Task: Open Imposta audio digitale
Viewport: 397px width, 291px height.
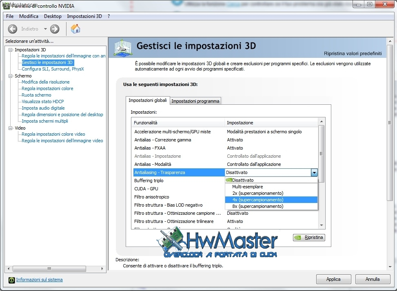Action: point(43,108)
